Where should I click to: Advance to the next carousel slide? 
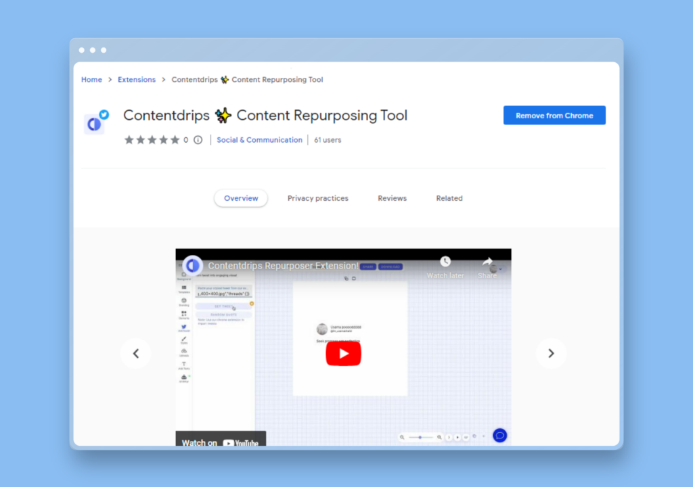pos(551,353)
